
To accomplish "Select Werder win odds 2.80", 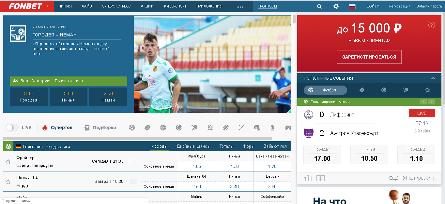I will pos(272,186).
